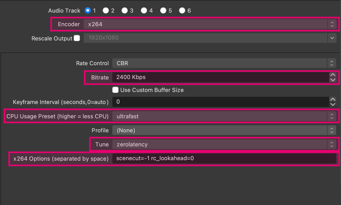Select Audio Track 2 radio button
This screenshot has height=205, width=341.
(x=106, y=10)
